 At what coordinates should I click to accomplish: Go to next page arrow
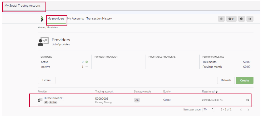pyautogui.click(x=248, y=110)
